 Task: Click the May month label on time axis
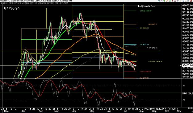92,111
